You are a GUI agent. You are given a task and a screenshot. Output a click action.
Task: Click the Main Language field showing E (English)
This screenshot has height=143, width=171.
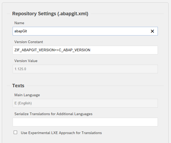click(85, 103)
